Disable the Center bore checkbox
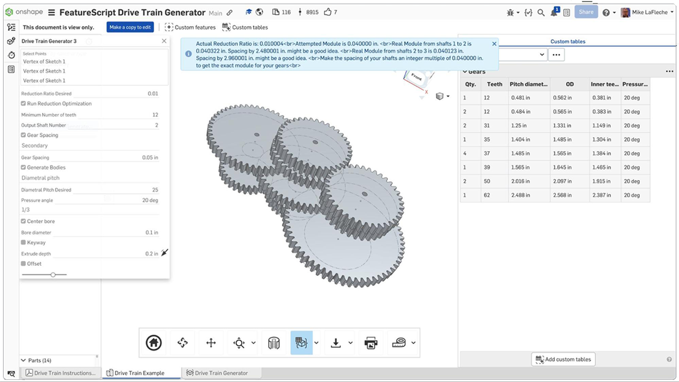Screen dimensions: 679x382 click(x=23, y=221)
